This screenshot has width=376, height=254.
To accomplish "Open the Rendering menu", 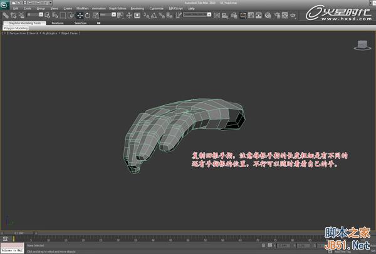I will pos(137,8).
